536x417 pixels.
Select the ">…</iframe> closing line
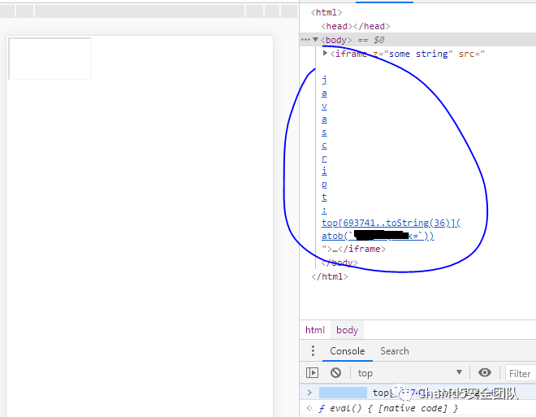coord(354,249)
